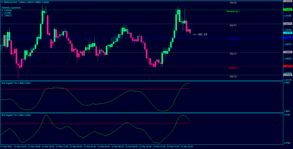The height and width of the screenshot is (149, 293).
Task: Click the '13 Mar 12:30' time axis label
Action: [160, 146]
